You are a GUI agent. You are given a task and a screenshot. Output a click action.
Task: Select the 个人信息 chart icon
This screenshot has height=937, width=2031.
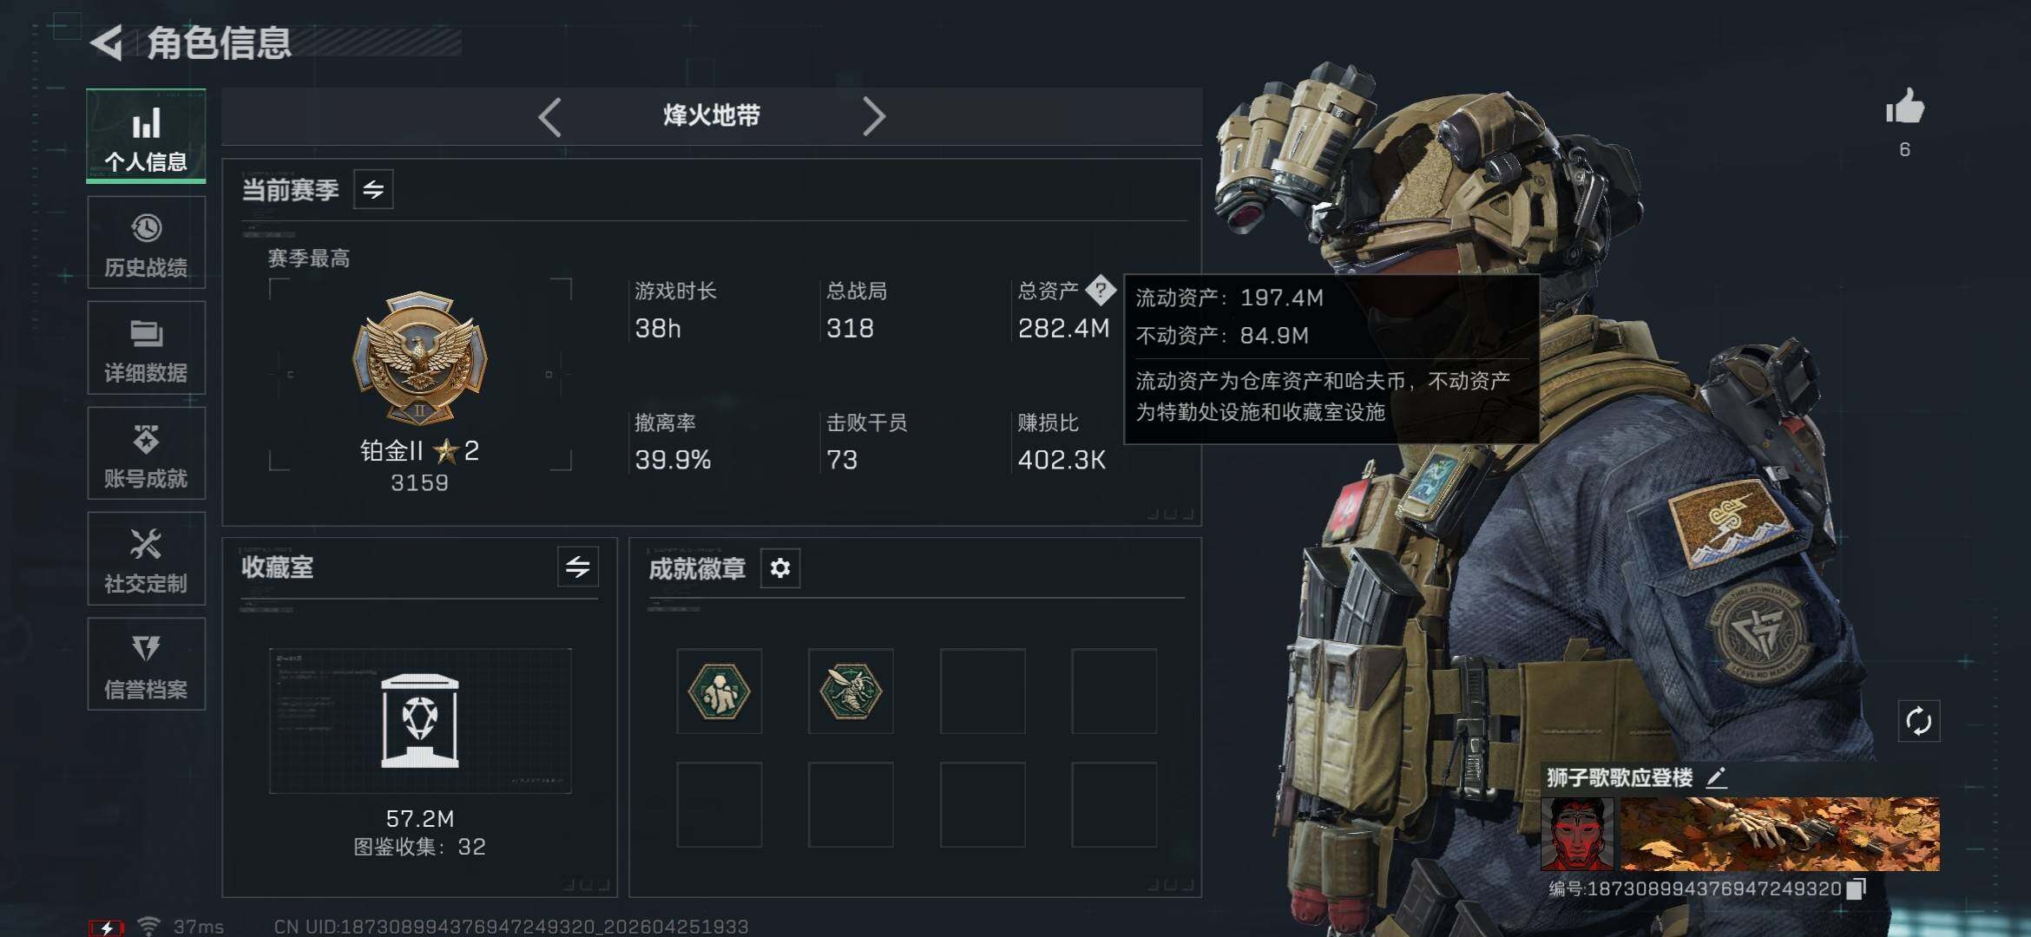point(146,123)
